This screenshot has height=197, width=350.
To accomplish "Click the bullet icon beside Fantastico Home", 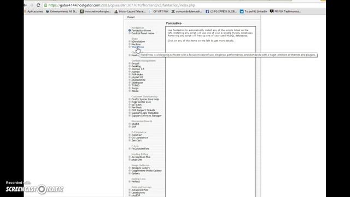I will tap(130, 31).
